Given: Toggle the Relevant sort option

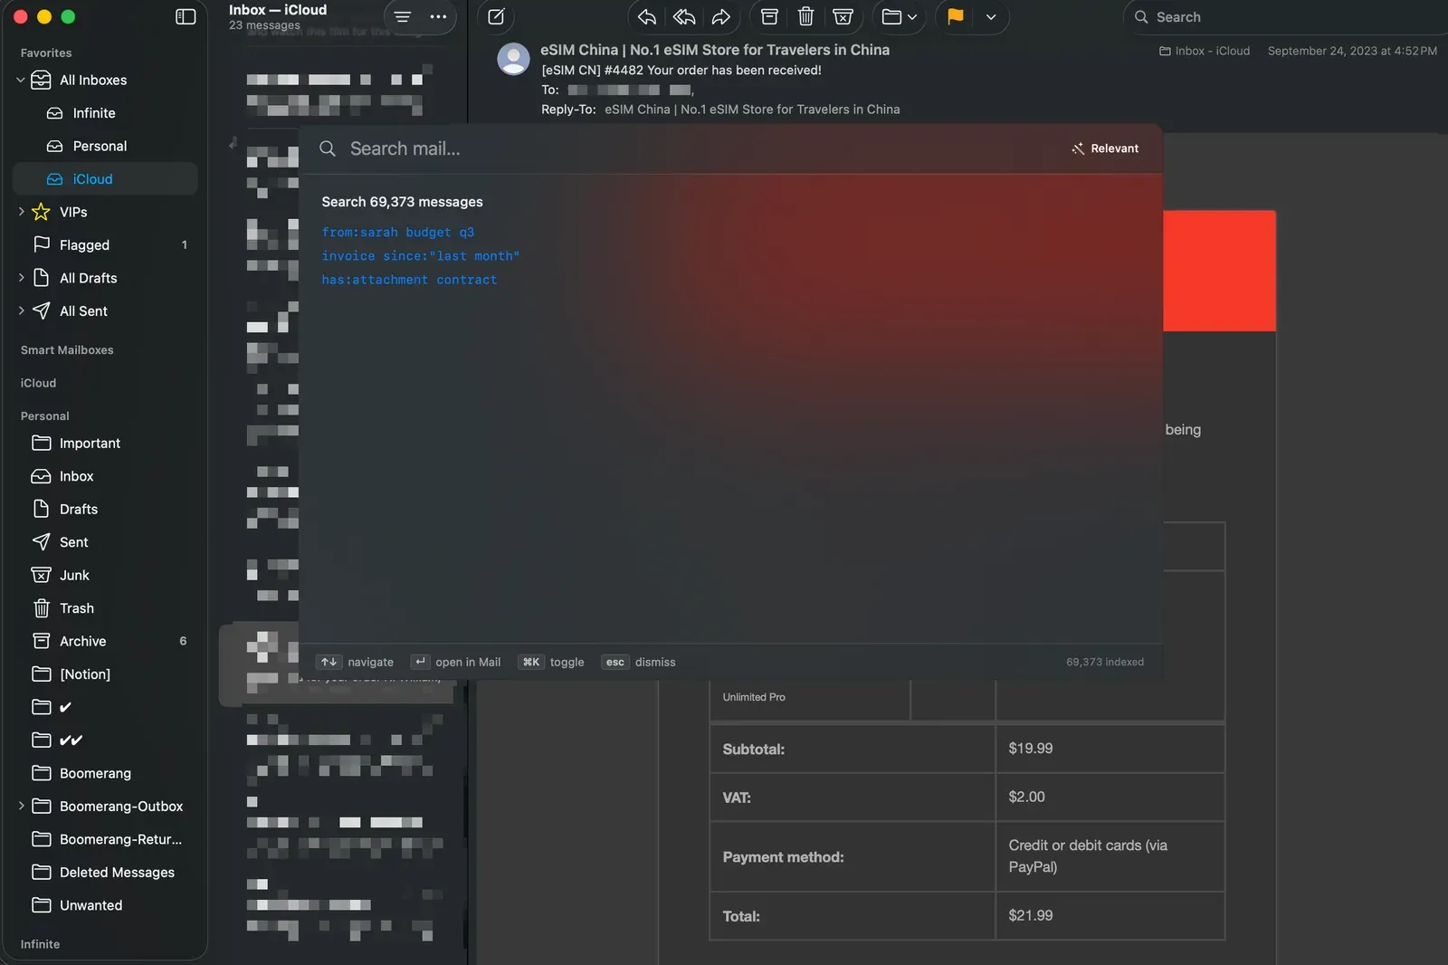Looking at the screenshot, I should click(x=1105, y=148).
